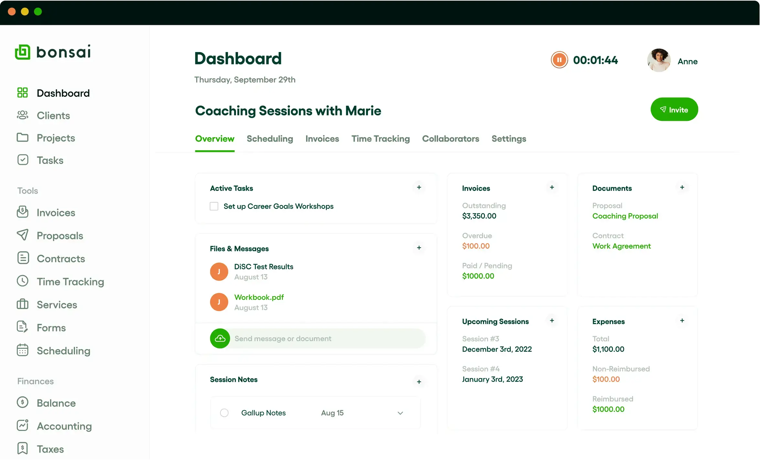Click the Invite button
761x460 pixels.
coord(674,109)
